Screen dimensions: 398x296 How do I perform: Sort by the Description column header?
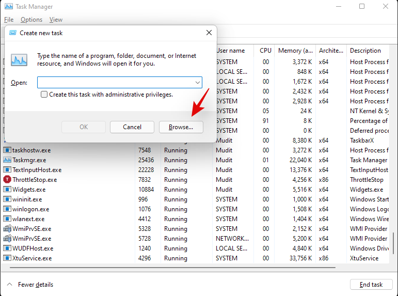point(365,51)
